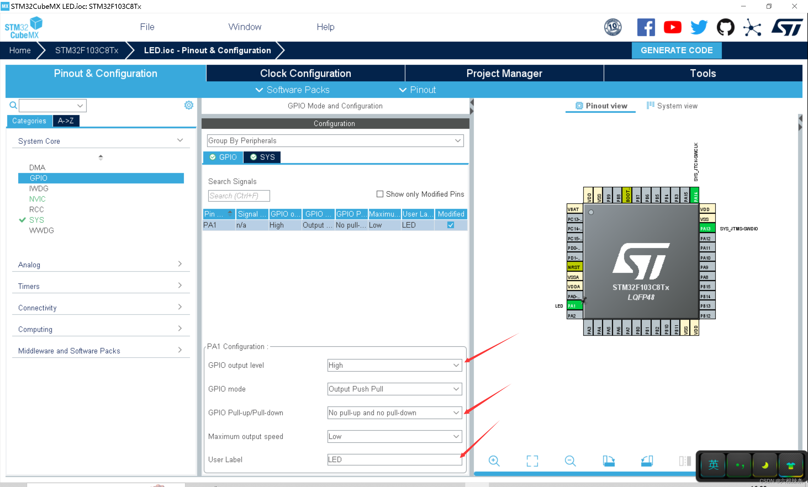
Task: Select RCC in System Core list
Action: click(x=36, y=209)
